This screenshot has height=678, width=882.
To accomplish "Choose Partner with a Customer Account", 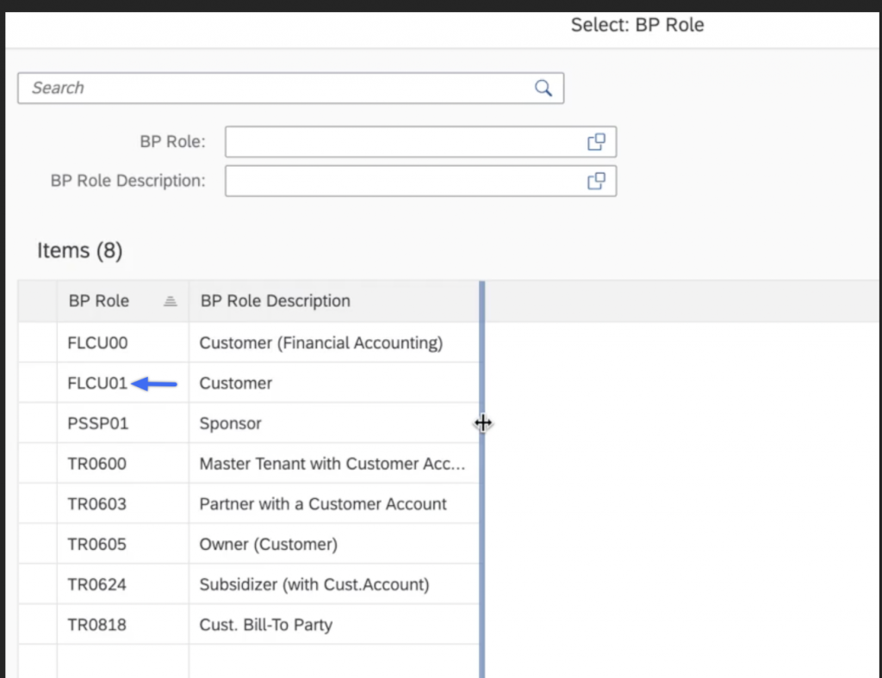I will [x=323, y=504].
